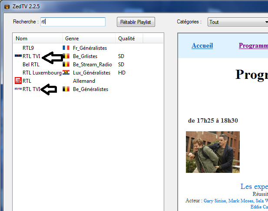Sort list by Genre column header
Screen dimensions: 268x211
coord(89,39)
